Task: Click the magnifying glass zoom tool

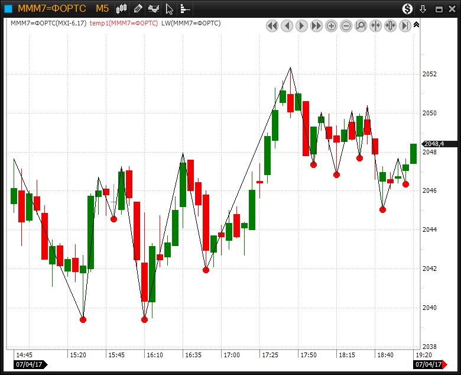Action: pos(361,26)
